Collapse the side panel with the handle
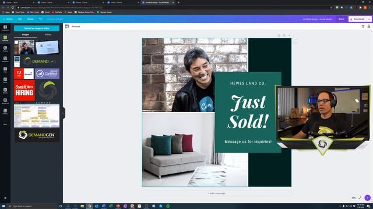 (64, 113)
